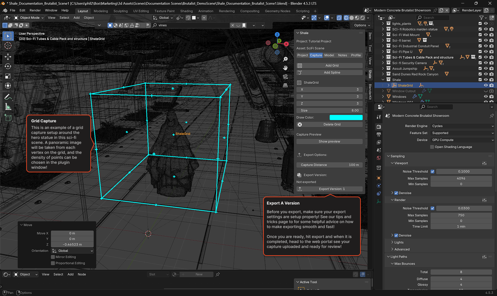This screenshot has height=296, width=497.
Task: Open the Render menu
Action: [x=35, y=11]
